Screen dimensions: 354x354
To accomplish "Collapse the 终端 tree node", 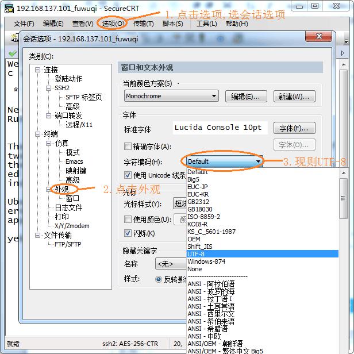I will click(38, 134).
